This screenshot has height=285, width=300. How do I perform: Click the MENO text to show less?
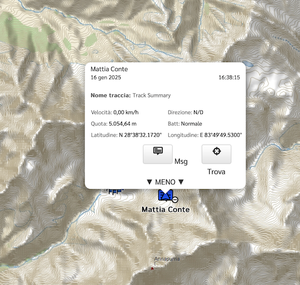[x=165, y=182]
